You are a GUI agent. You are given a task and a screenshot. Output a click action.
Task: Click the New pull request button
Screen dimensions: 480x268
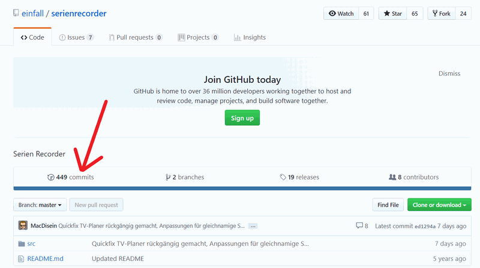(96, 205)
